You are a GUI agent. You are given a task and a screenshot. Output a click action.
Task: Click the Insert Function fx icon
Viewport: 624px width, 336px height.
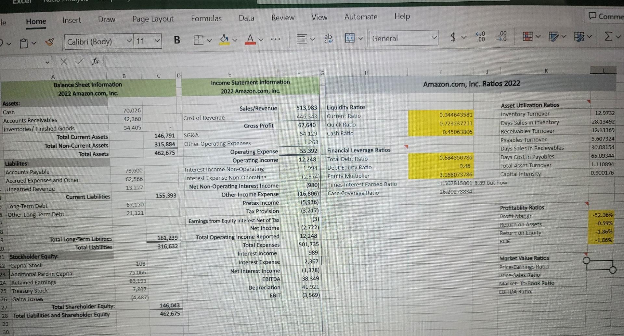pos(95,61)
